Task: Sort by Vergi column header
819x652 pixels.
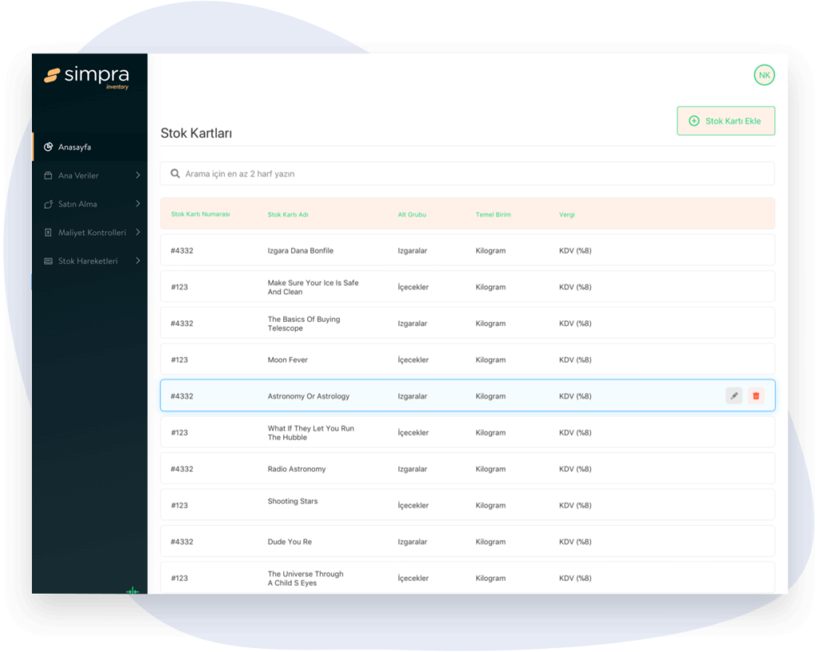Action: 567,214
